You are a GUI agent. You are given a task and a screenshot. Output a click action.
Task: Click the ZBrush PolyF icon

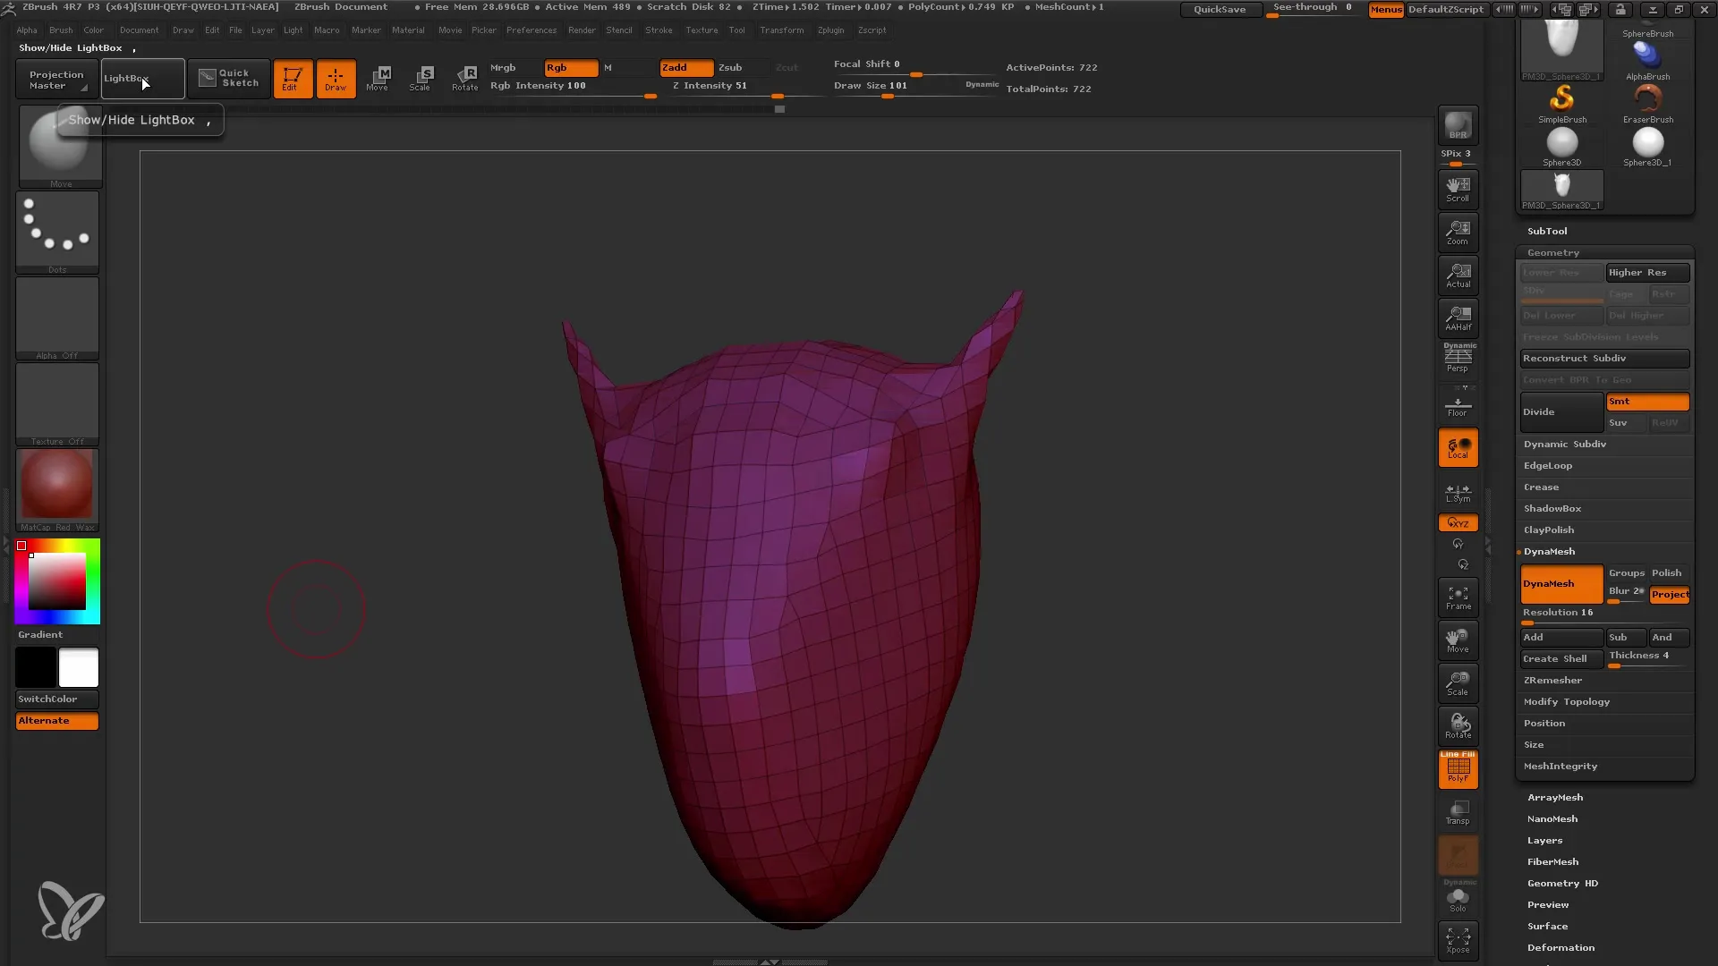1458,769
